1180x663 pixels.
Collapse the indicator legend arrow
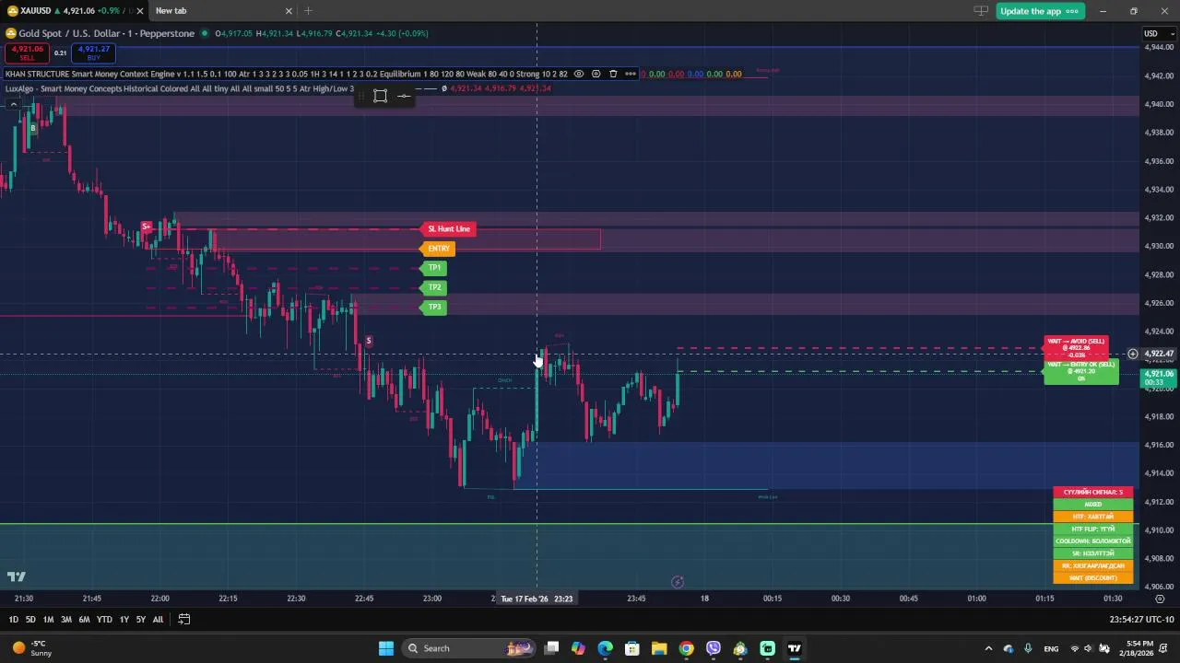tap(14, 103)
